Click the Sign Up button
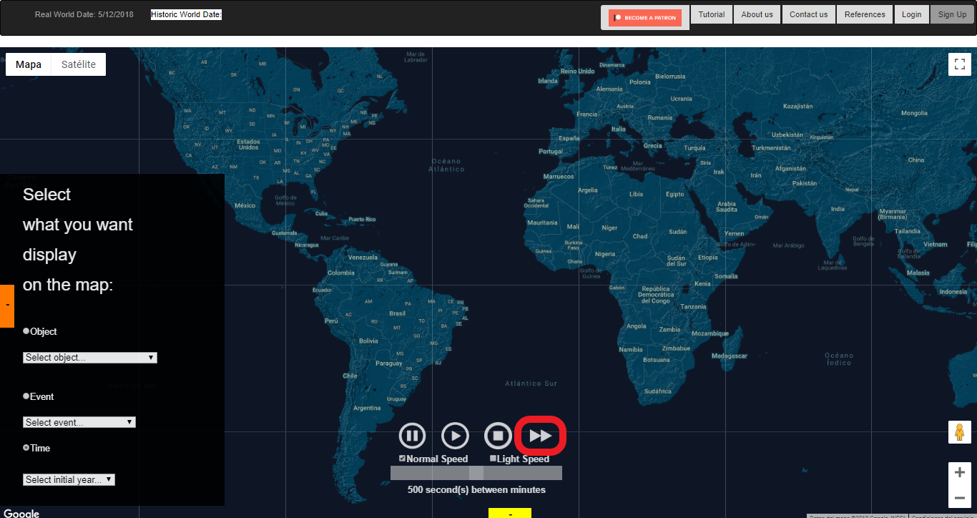 click(x=952, y=14)
